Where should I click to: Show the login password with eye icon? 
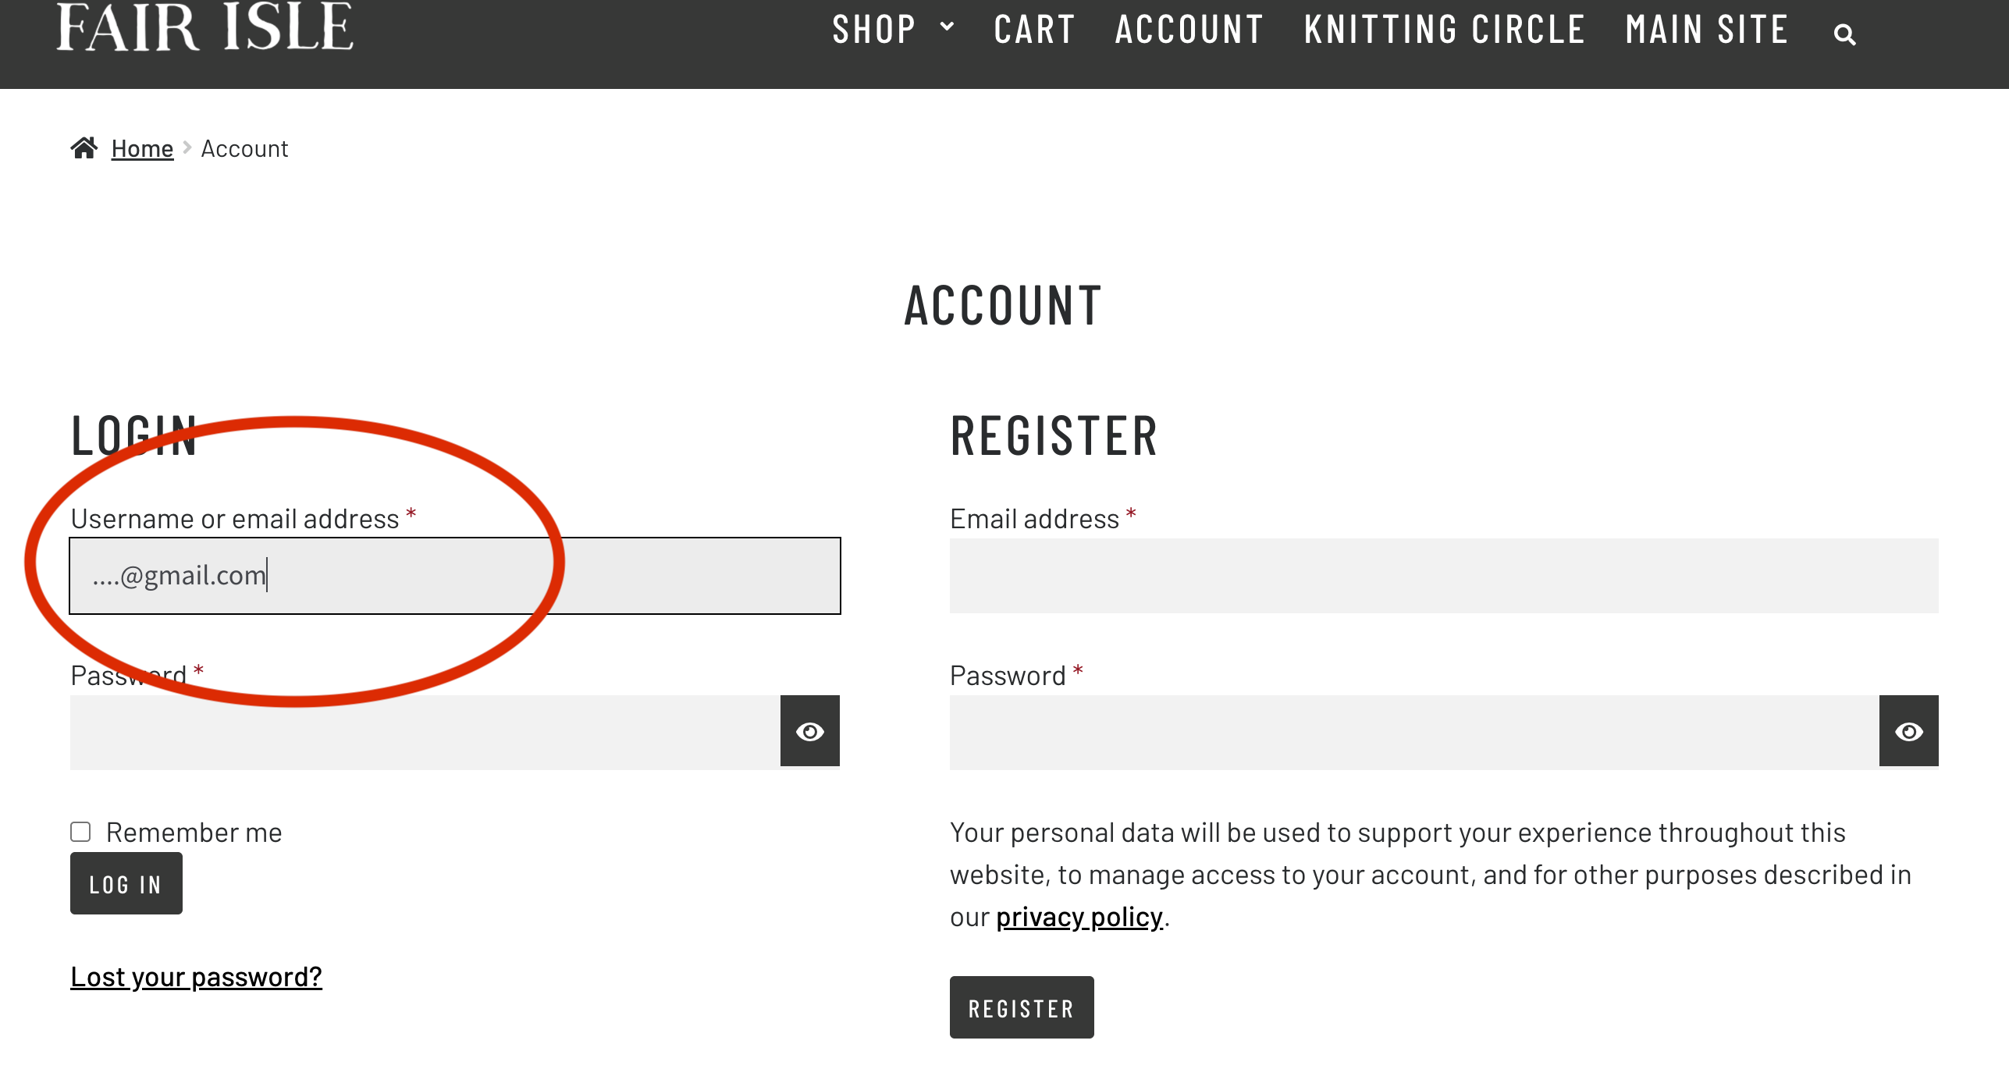pyautogui.click(x=809, y=731)
